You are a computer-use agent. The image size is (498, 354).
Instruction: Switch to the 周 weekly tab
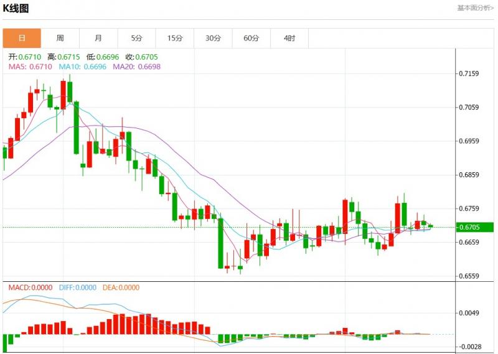(60, 39)
